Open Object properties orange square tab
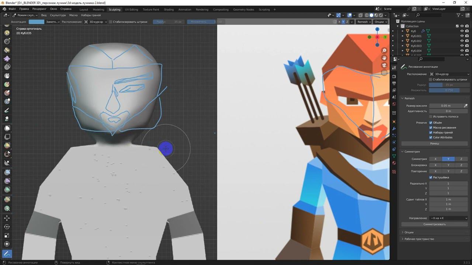The width and height of the screenshot is (472, 265). (394, 121)
